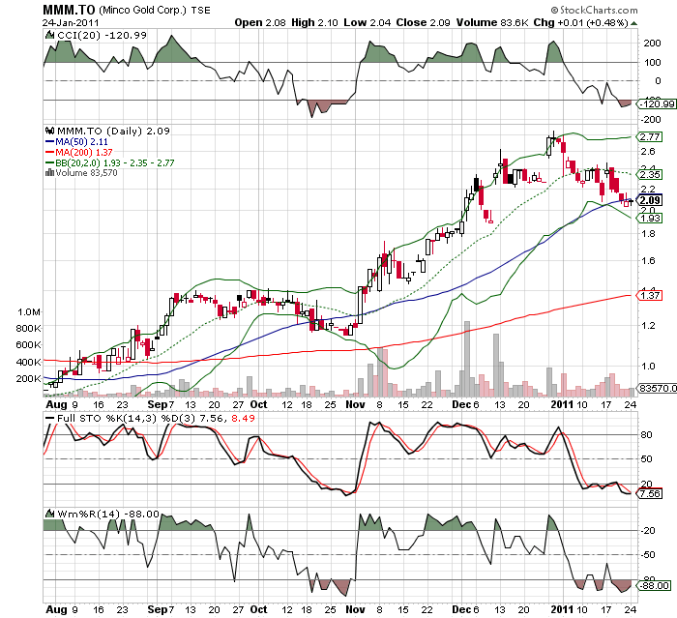Click the 80 level on stochastic axis

click(646, 435)
